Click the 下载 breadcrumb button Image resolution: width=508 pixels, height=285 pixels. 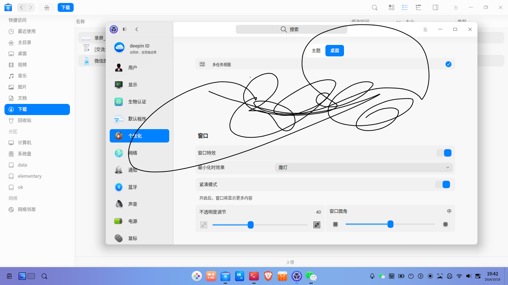point(65,7)
